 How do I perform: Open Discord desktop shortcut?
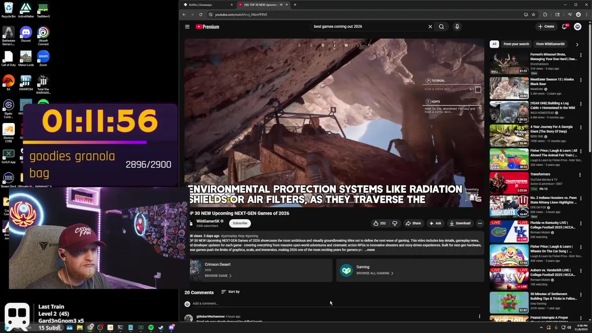(26, 35)
